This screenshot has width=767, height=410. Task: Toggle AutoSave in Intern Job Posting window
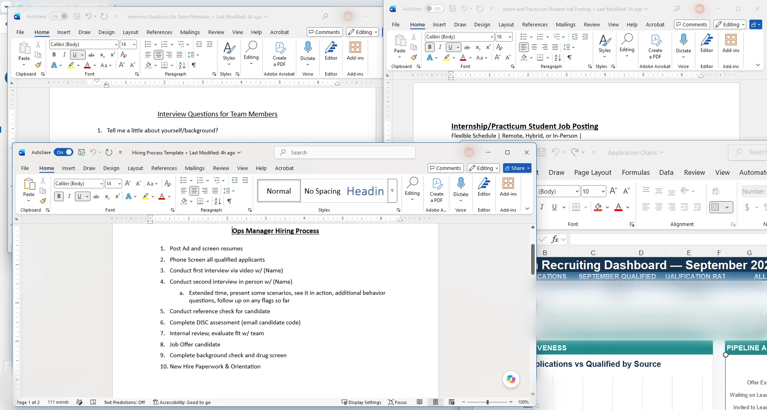click(434, 9)
